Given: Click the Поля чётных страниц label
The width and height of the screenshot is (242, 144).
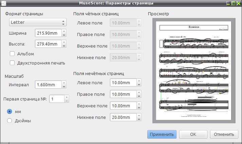Looking at the screenshot, I should (96, 14).
